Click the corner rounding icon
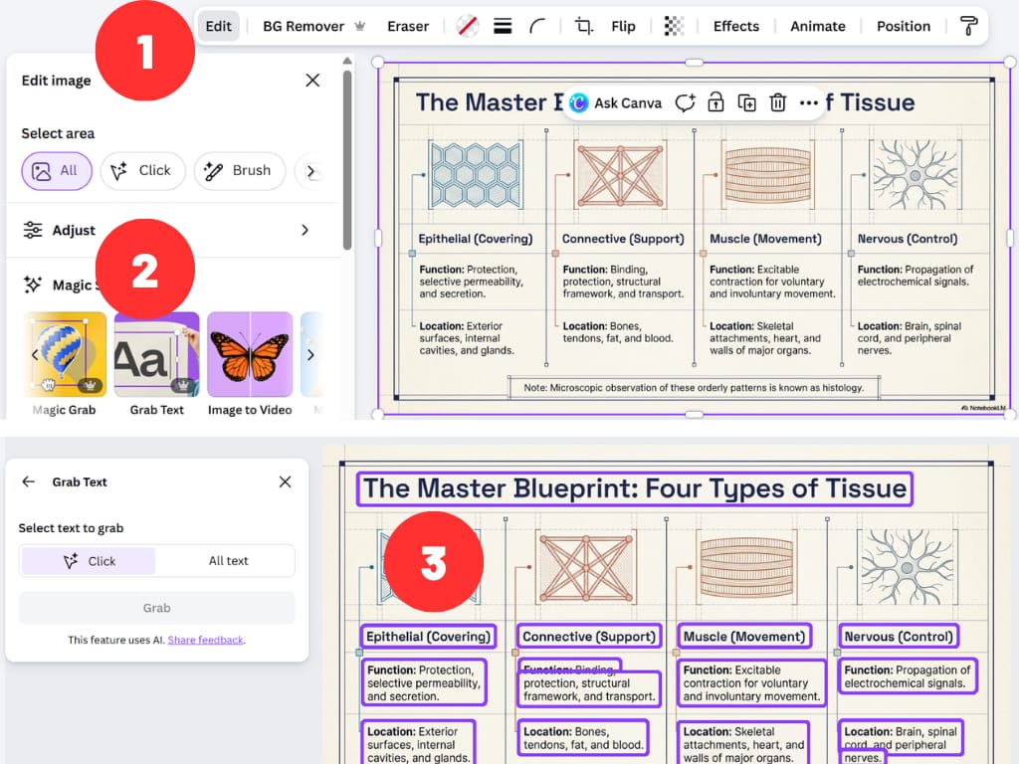 (537, 27)
